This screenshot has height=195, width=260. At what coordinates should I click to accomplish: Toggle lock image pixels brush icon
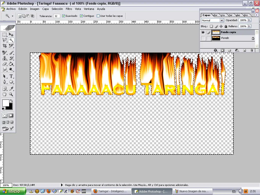[x=216, y=26]
